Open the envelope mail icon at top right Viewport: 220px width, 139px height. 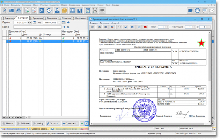pos(212,11)
